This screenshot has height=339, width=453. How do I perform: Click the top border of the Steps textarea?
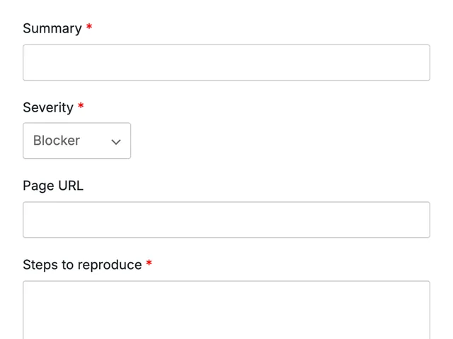click(x=226, y=281)
